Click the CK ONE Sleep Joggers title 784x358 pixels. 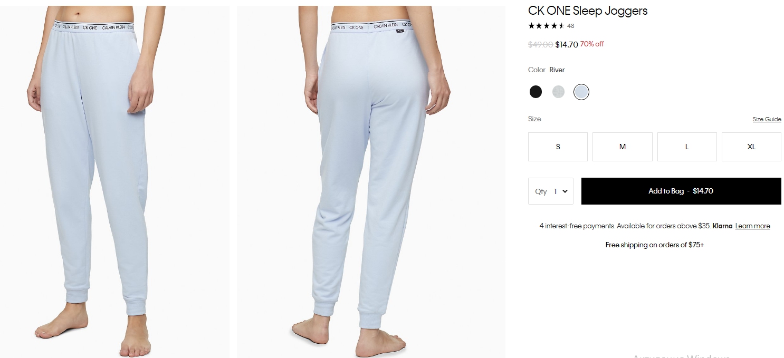[x=588, y=11]
